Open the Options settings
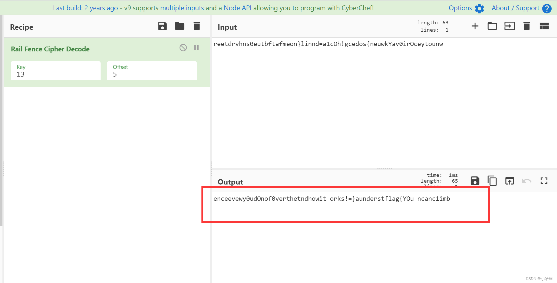557x283 pixels. point(466,8)
